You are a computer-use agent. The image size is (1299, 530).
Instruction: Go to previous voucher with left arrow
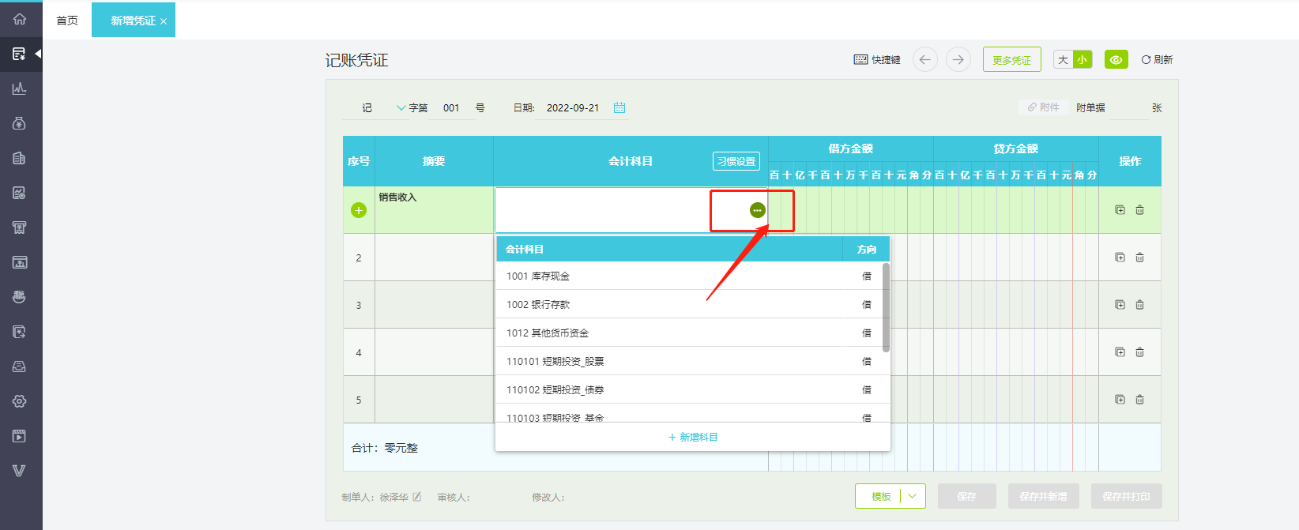point(924,59)
